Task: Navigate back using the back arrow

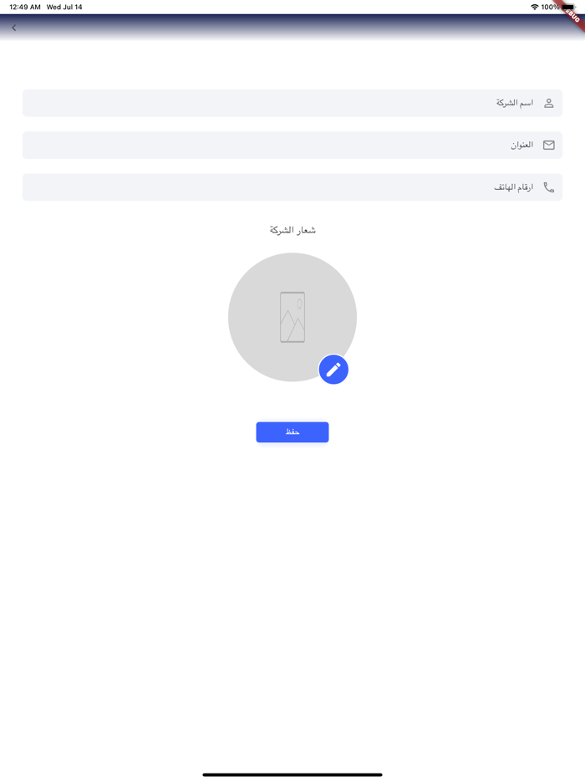Action: click(x=14, y=27)
